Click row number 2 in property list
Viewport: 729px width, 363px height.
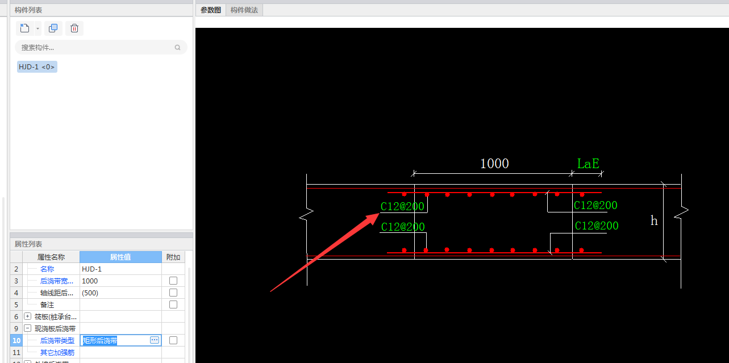(16, 269)
